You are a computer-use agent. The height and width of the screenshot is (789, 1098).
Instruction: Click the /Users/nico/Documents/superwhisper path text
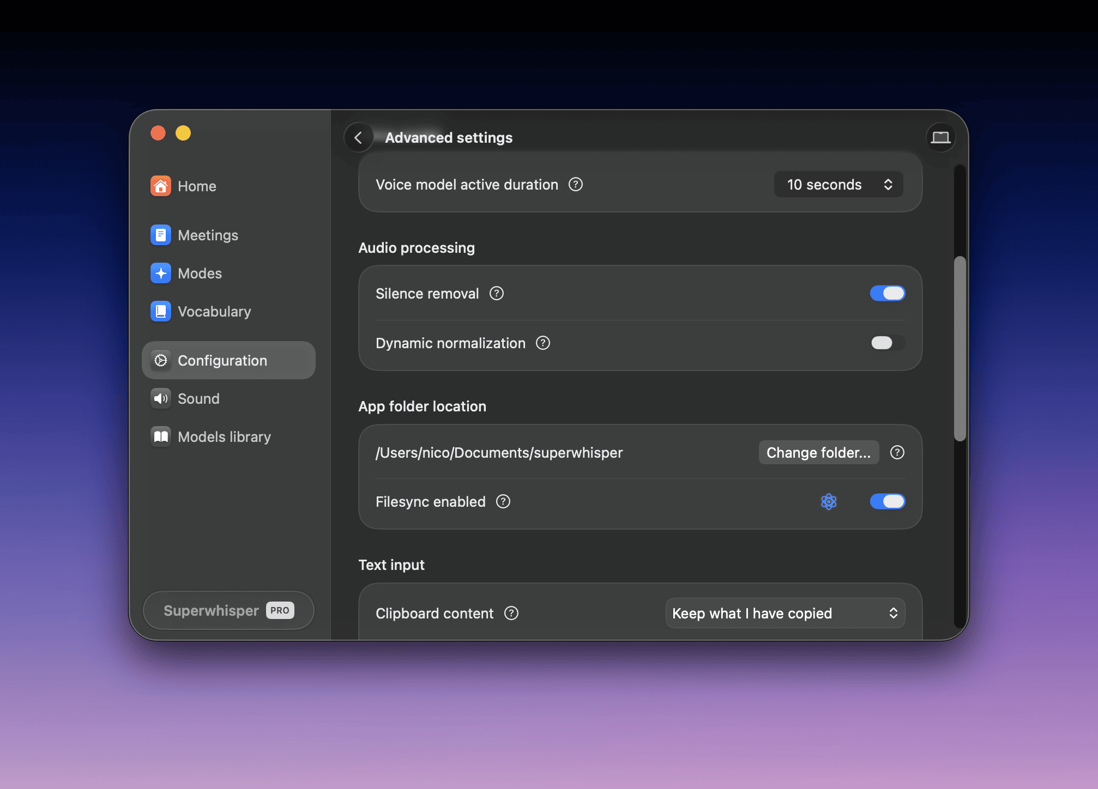[x=499, y=452]
